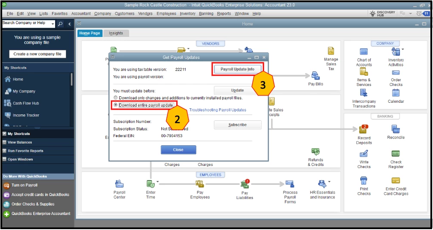
Task: Click Create a new company file
Action: [x=37, y=54]
